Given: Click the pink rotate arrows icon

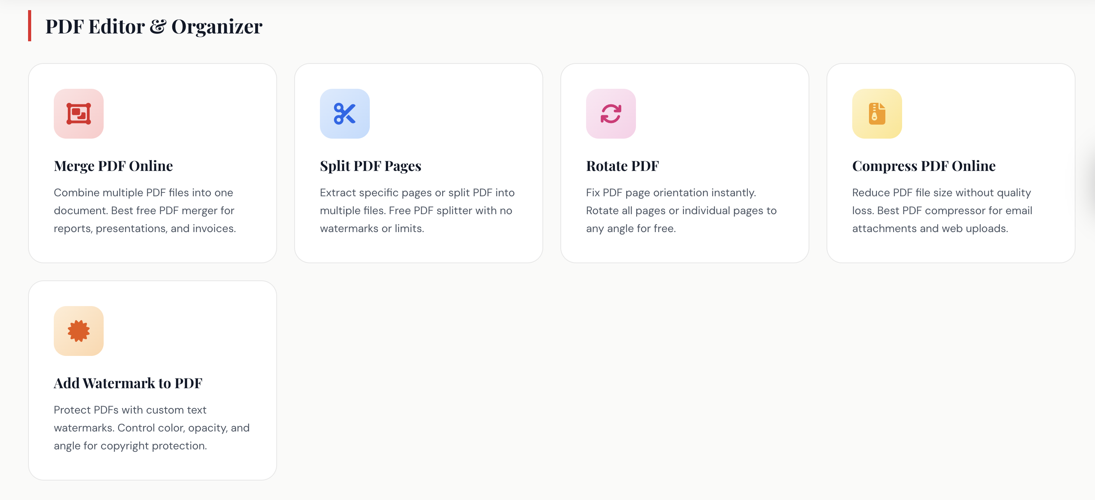Looking at the screenshot, I should [x=610, y=114].
